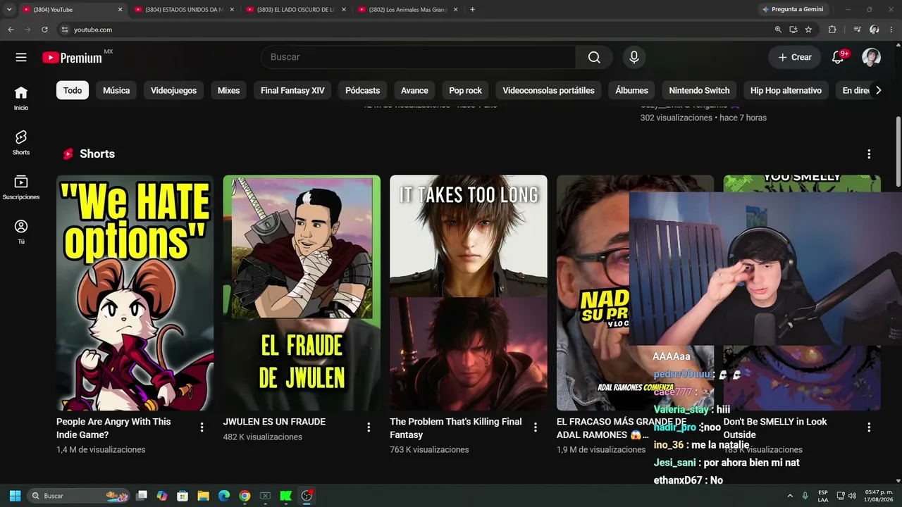Open the 'IT TAKES TOO LONG' thumbnail
The height and width of the screenshot is (507, 902).
[469, 293]
